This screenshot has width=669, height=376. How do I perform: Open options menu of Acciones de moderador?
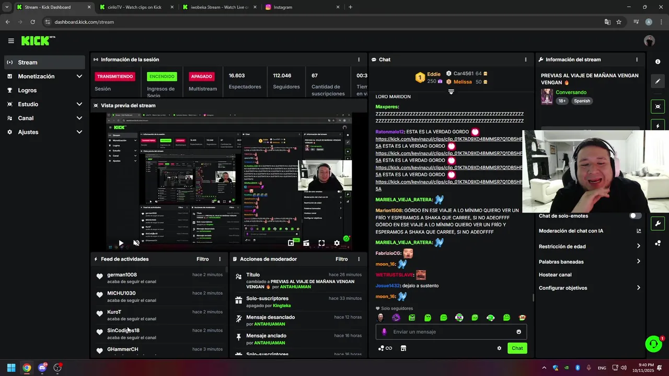359,259
